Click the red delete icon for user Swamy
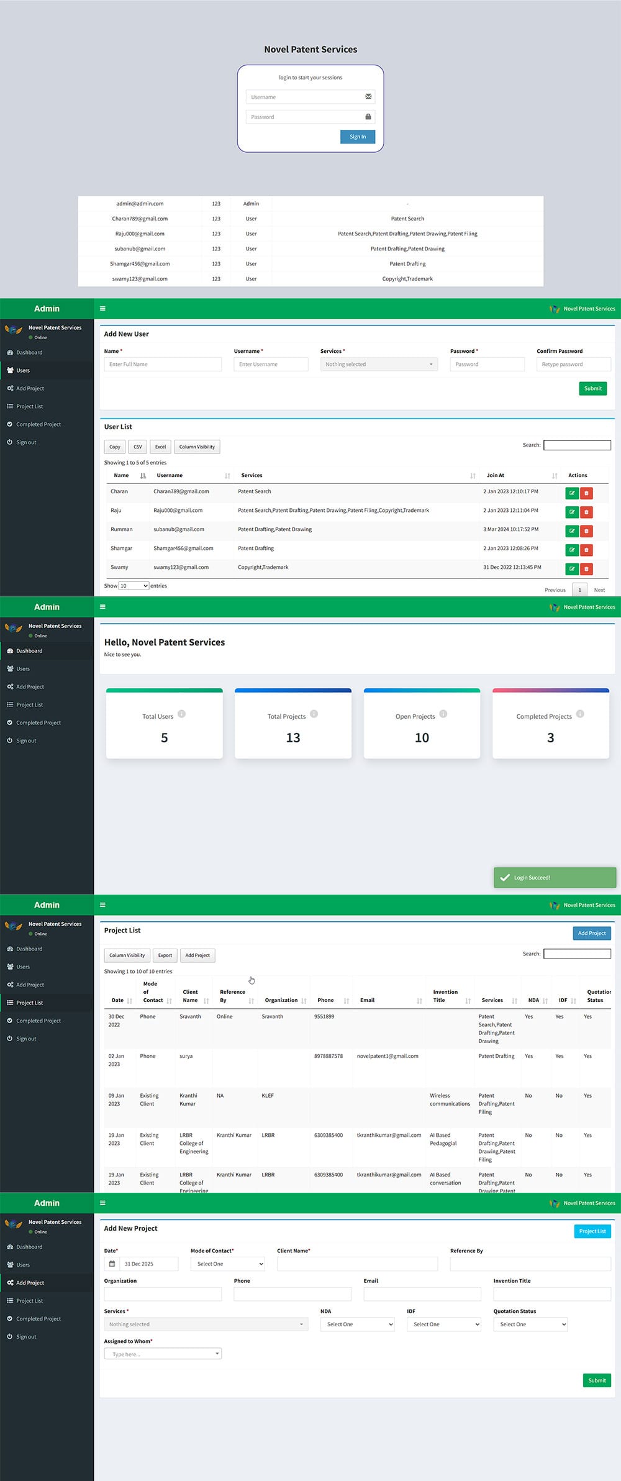This screenshot has height=1481, width=621. click(x=586, y=569)
